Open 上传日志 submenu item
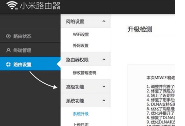The width and height of the screenshot is (185, 126). coord(81,124)
